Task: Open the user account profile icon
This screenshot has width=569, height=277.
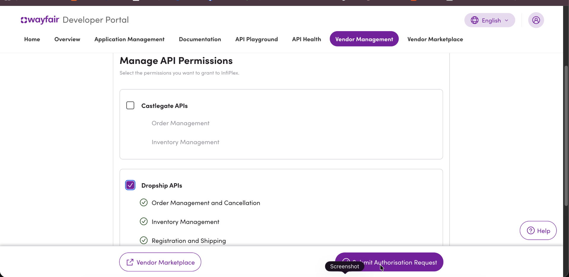Action: point(536,20)
